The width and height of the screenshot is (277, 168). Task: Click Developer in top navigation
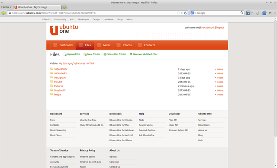84,19
